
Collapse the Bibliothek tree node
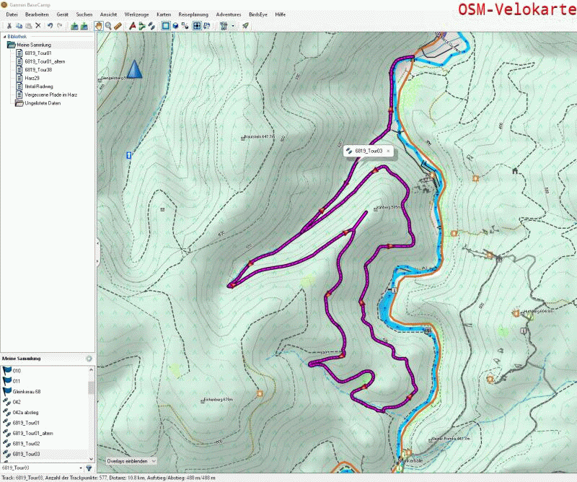point(5,37)
